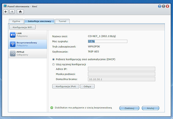Click the TKIP AES encryption value
173x119 pixels.
(x=93, y=51)
